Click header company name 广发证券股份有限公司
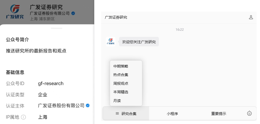260x124 pixels. coord(50,13)
